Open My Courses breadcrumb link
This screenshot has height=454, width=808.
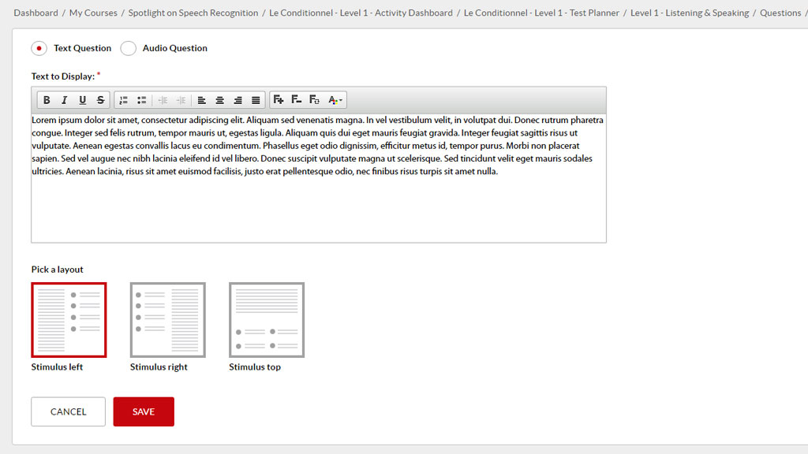tap(93, 13)
